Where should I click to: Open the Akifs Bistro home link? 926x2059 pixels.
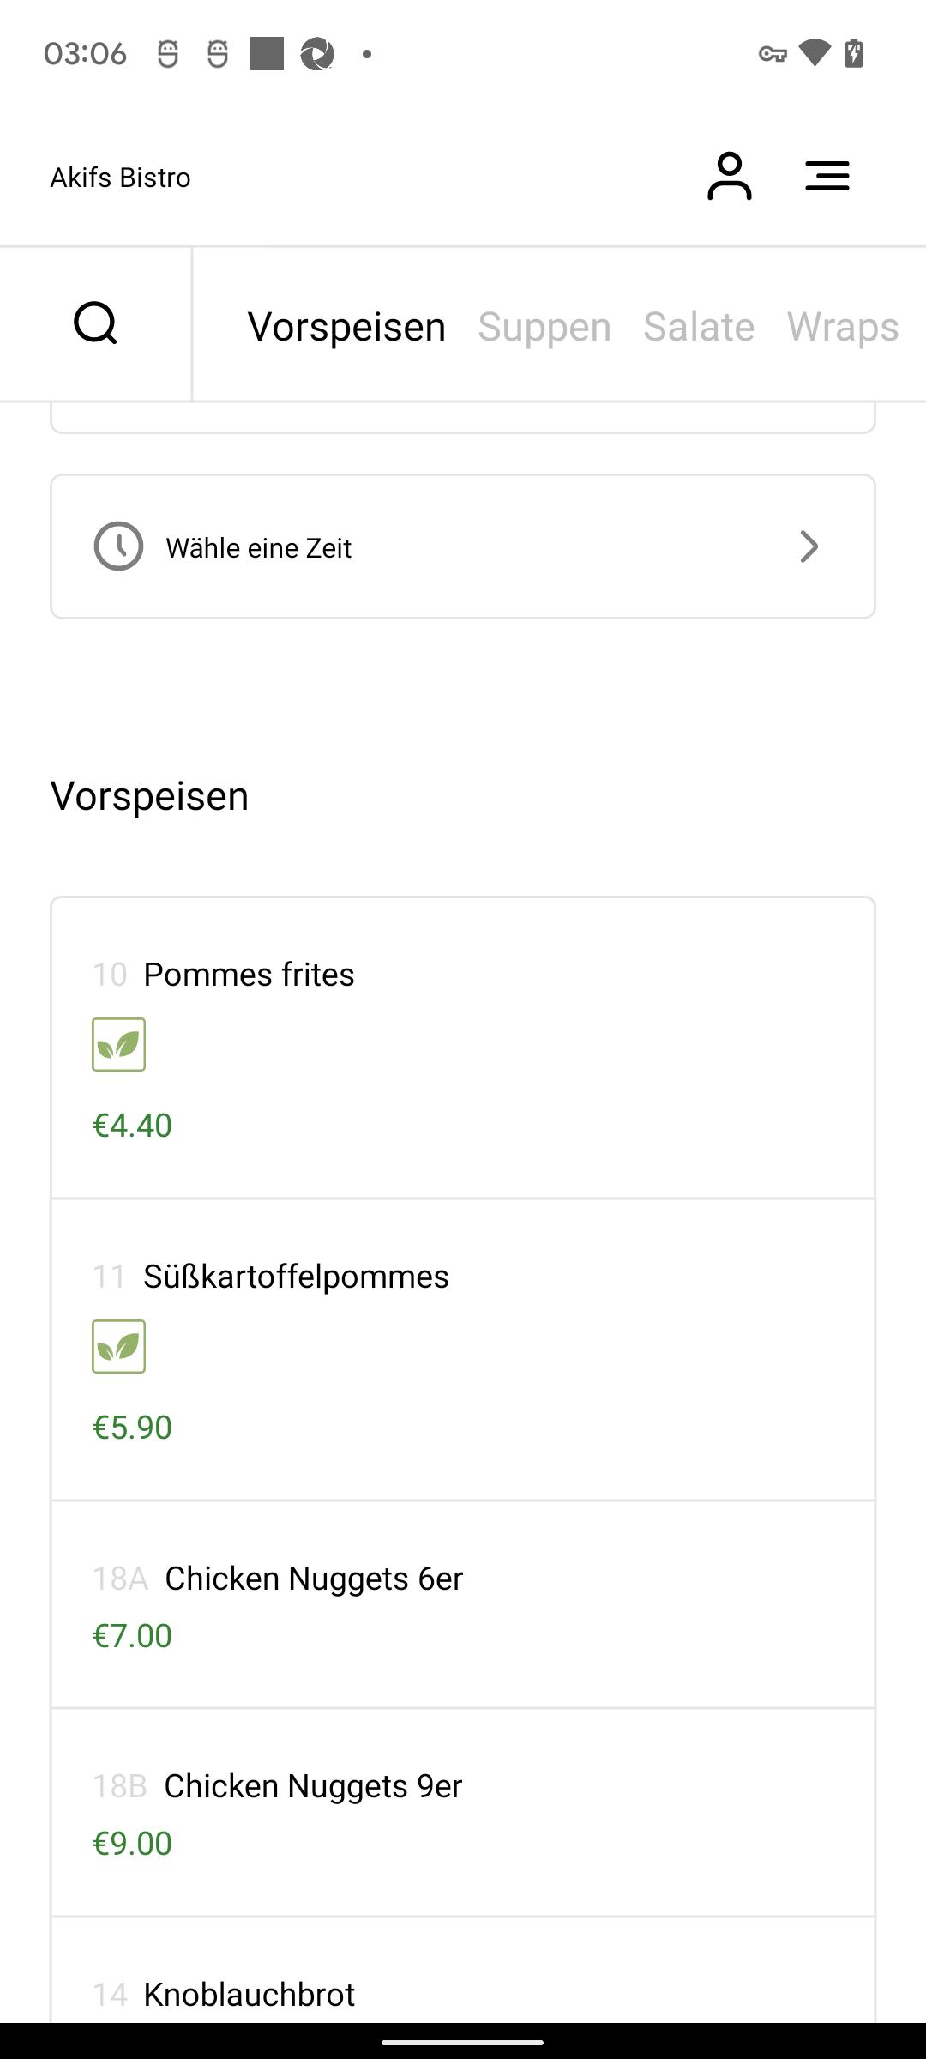coord(120,178)
